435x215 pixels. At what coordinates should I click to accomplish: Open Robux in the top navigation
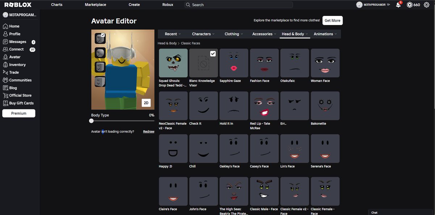tap(168, 5)
